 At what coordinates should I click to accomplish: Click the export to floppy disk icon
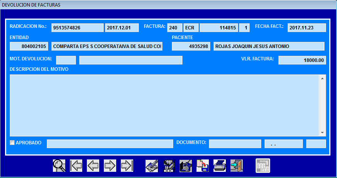click(203, 166)
